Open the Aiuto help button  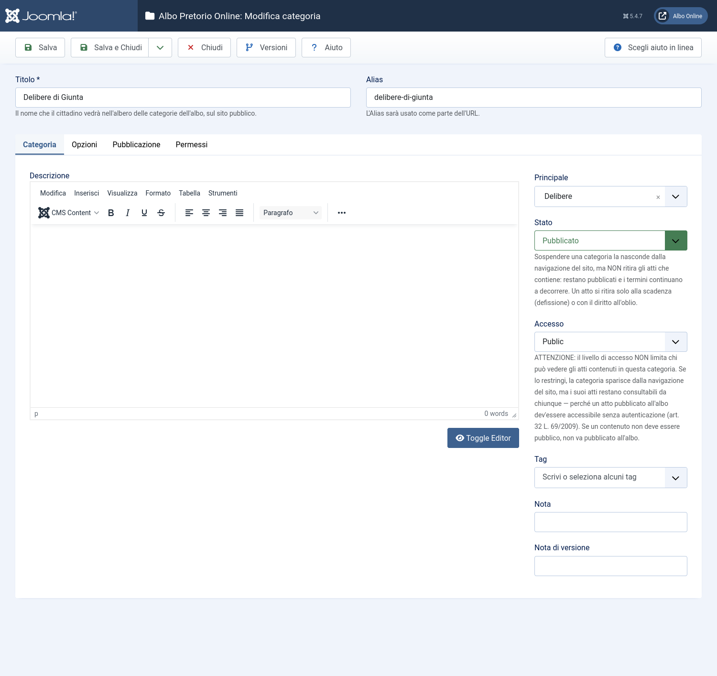(x=326, y=47)
